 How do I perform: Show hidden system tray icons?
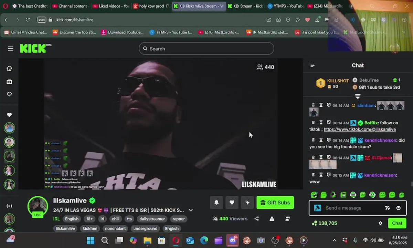pos(335,240)
